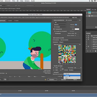Viewport: 97px width, 97px height.
Task: Click the warning triangle icon beside Guardar
Action: point(45,80)
